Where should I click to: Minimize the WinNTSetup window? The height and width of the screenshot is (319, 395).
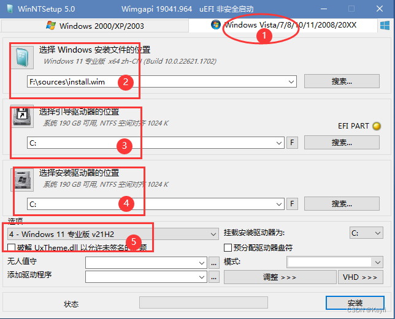(x=324, y=9)
